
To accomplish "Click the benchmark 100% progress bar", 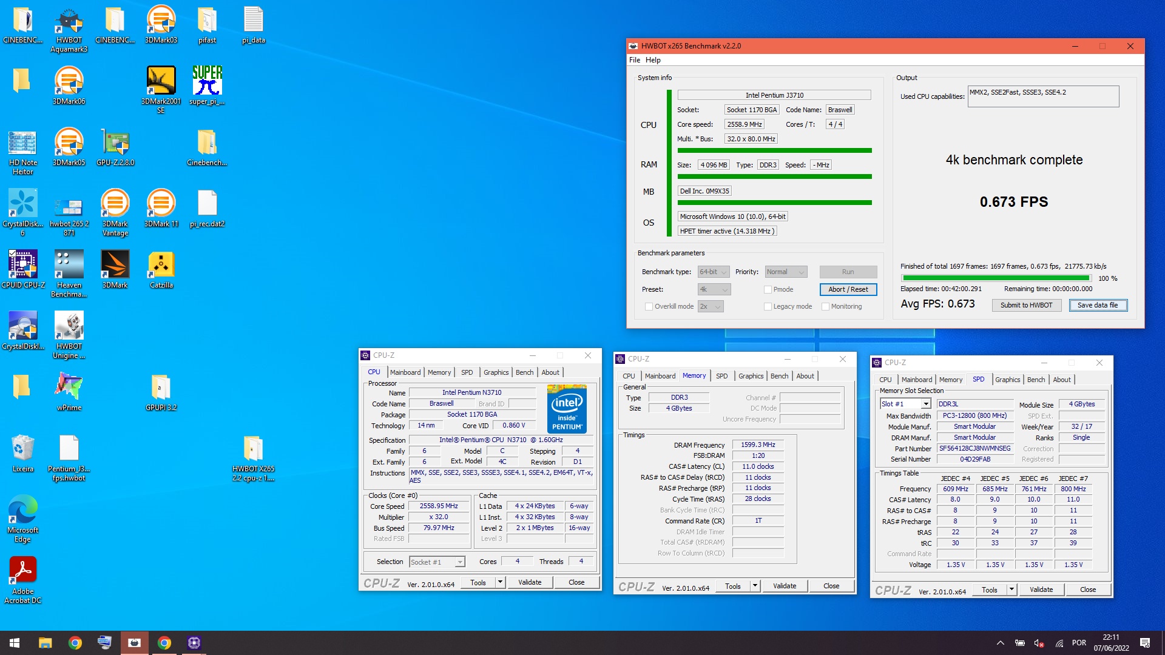I will click(995, 278).
